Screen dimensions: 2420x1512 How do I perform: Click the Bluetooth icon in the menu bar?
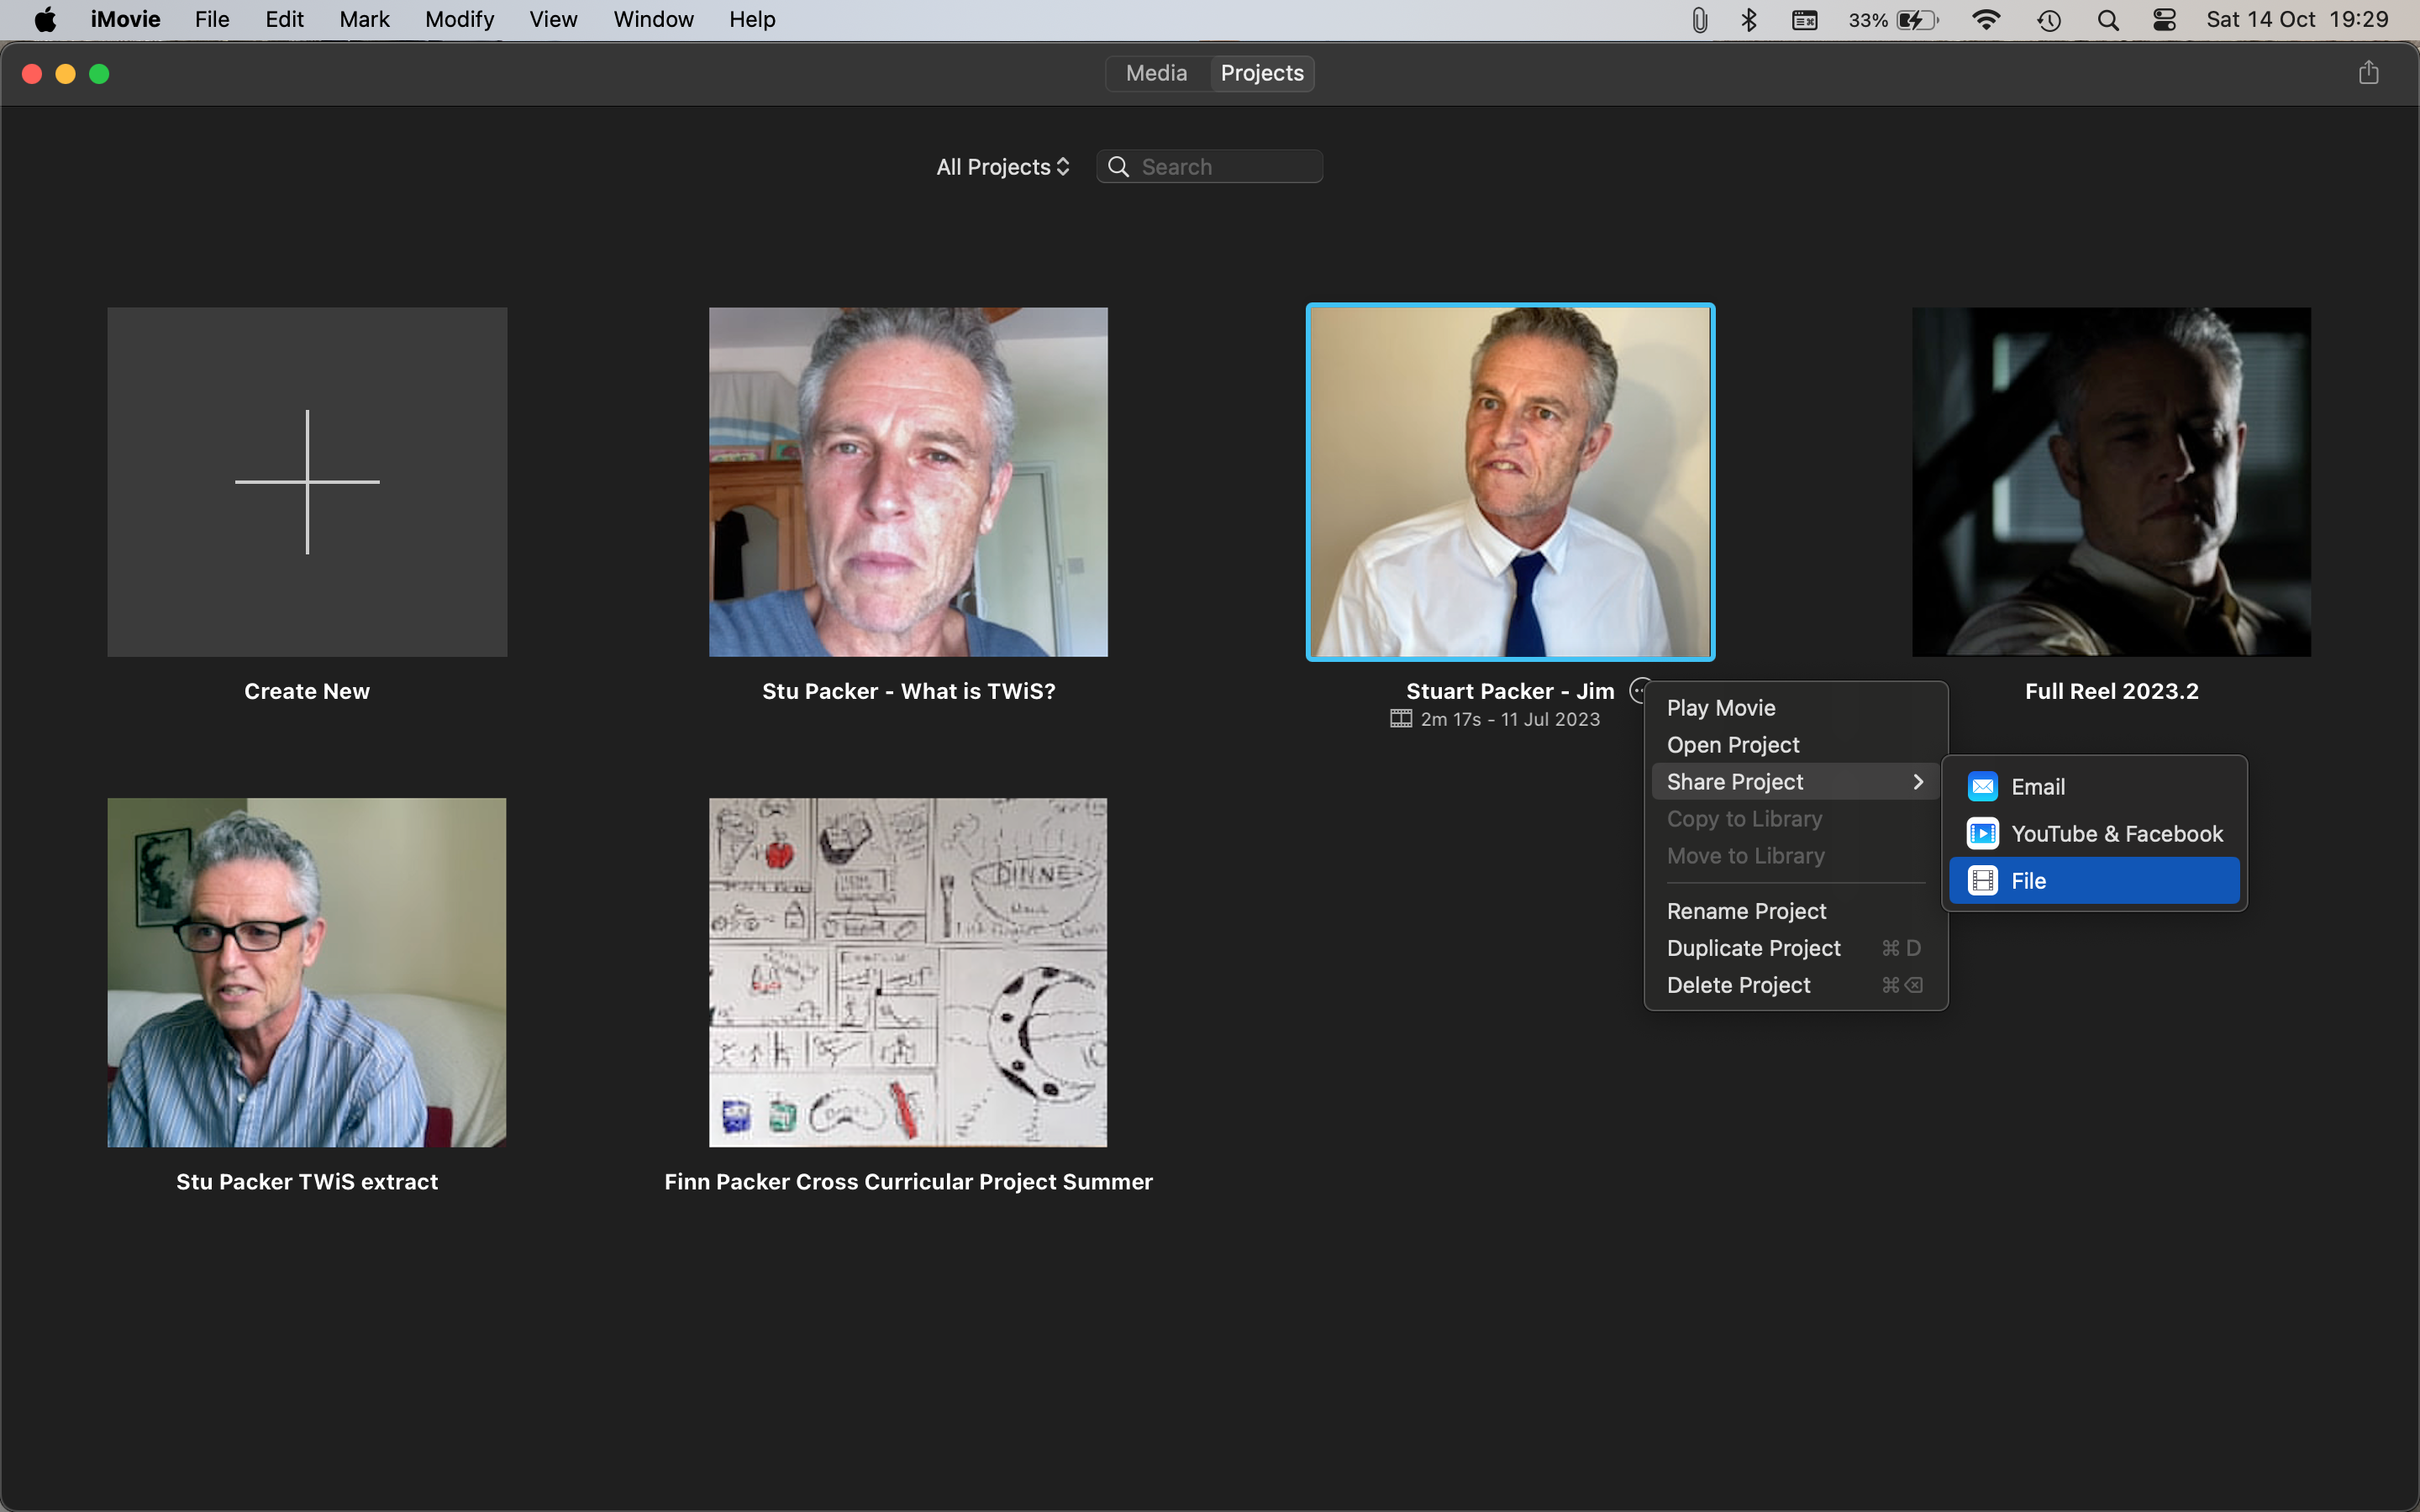click(1749, 20)
